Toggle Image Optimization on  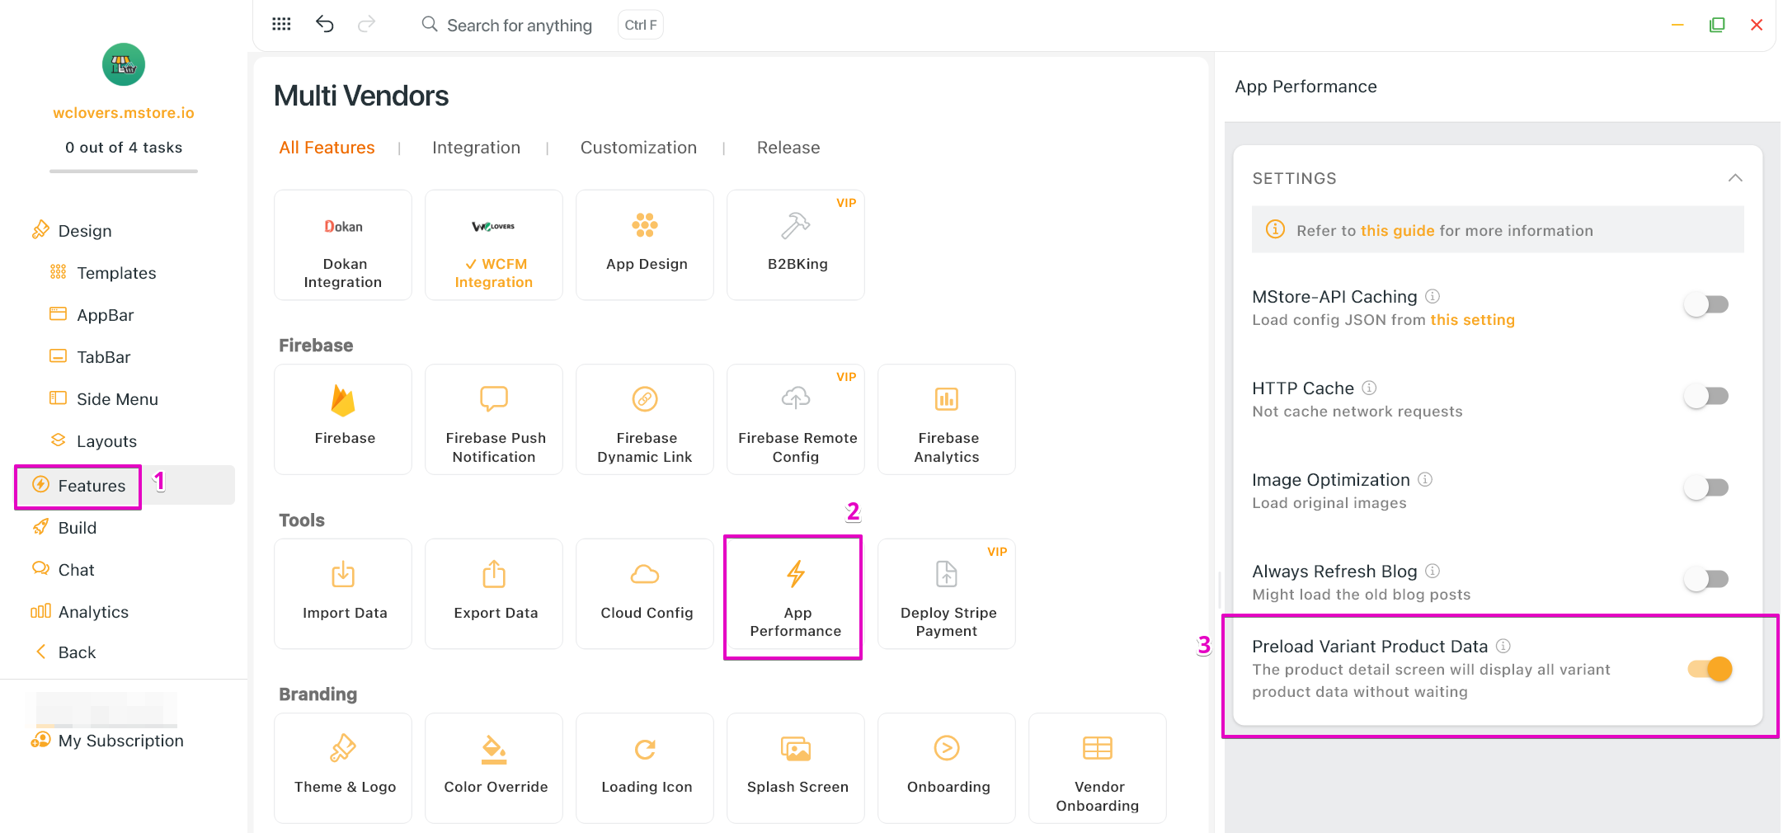[1706, 488]
